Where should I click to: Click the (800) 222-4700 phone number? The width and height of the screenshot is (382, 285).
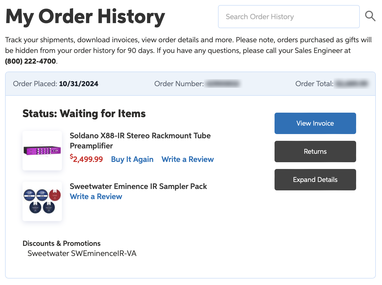tap(30, 61)
